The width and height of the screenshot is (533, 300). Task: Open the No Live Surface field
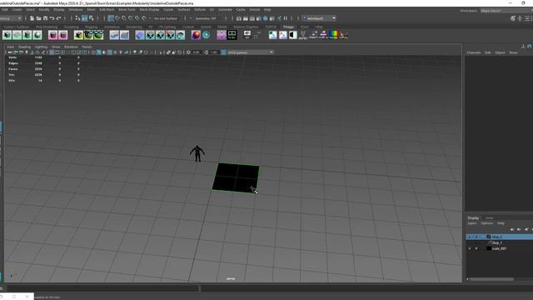click(166, 18)
